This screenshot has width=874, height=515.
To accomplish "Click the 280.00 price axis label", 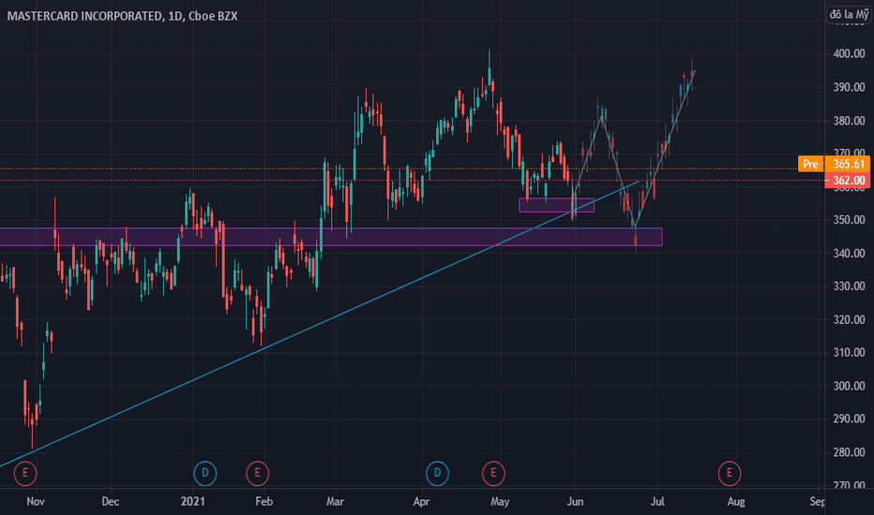I will 849,452.
